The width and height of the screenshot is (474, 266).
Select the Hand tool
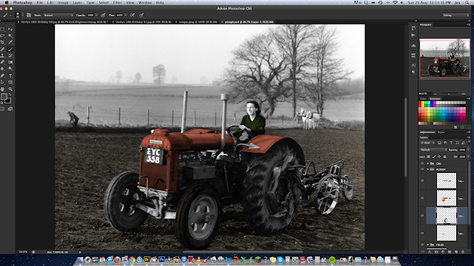(x=3, y=89)
